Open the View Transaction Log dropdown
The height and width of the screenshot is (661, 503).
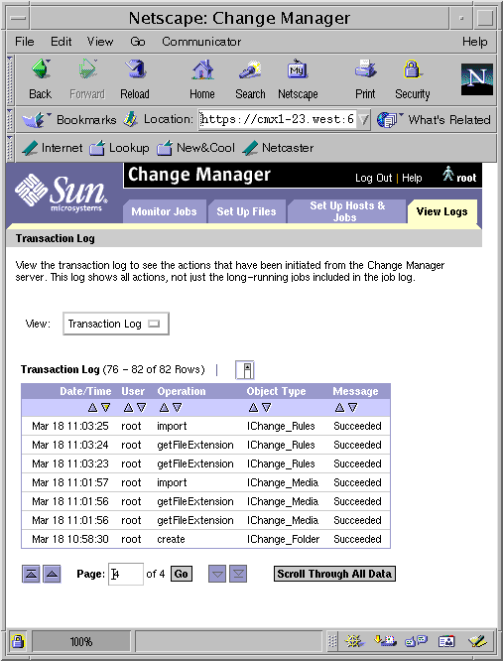116,324
